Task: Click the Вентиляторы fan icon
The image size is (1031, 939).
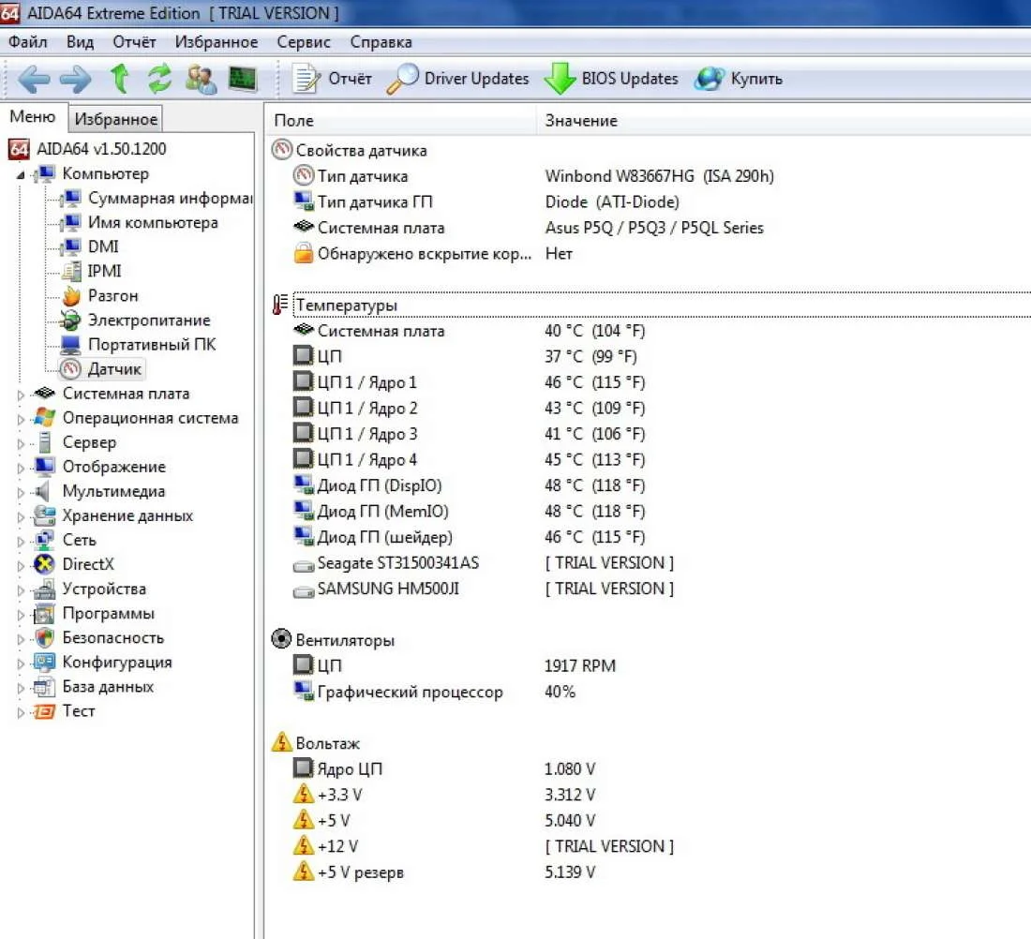Action: tap(281, 639)
